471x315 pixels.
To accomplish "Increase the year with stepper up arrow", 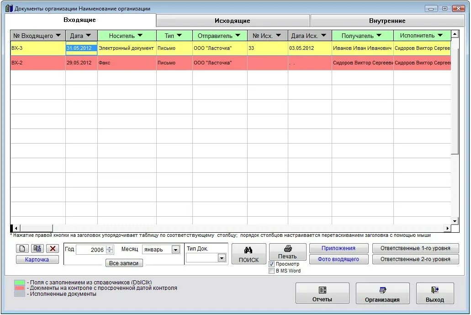I will pos(110,248).
